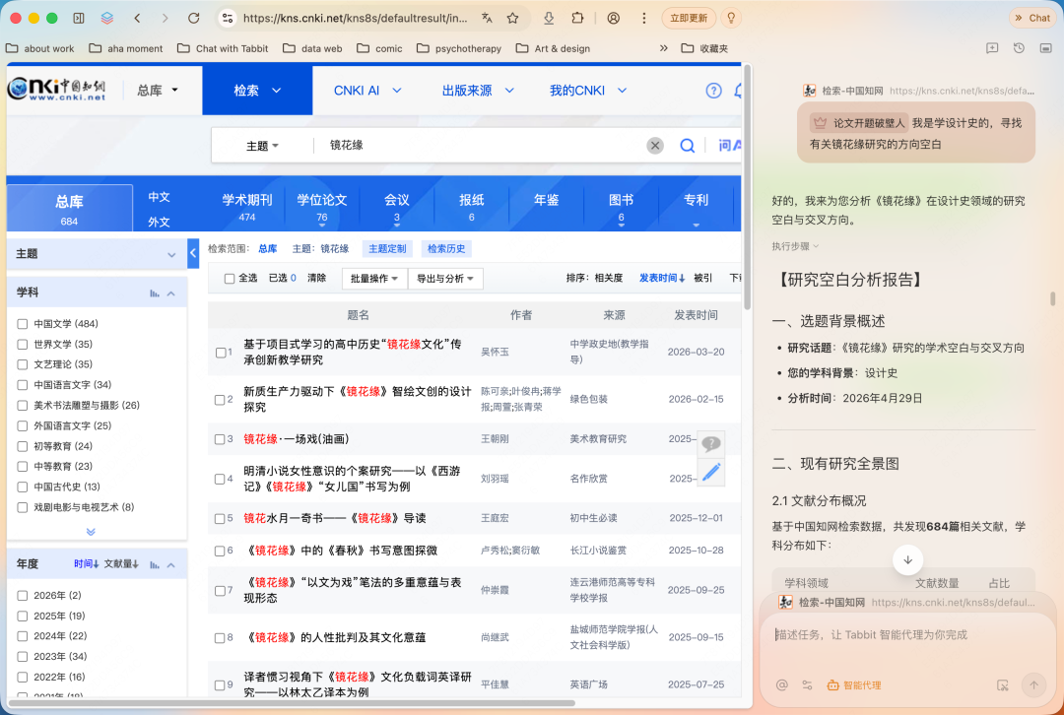The width and height of the screenshot is (1064, 715).
Task: Clear selection with the 清除 link
Action: [316, 278]
